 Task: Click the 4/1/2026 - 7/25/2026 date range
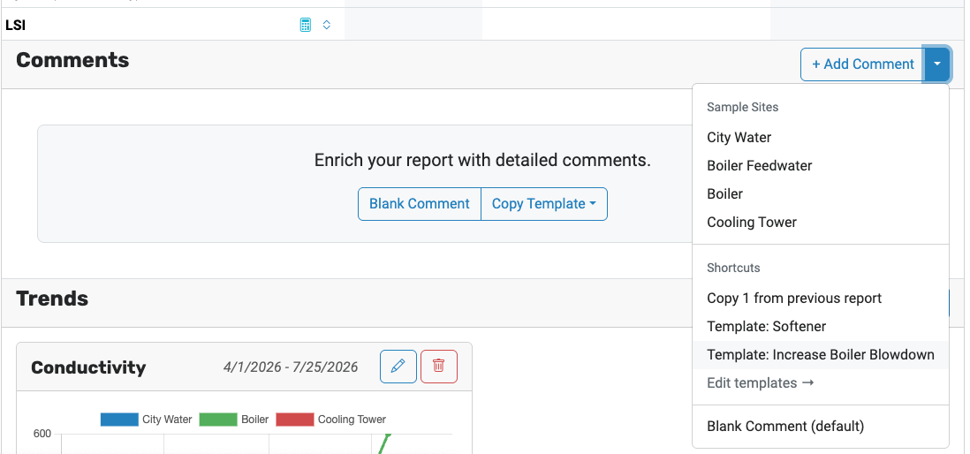click(290, 367)
